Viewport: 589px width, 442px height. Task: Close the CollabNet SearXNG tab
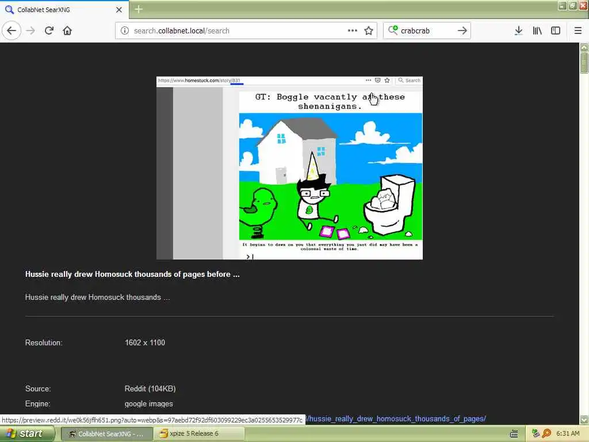click(118, 10)
